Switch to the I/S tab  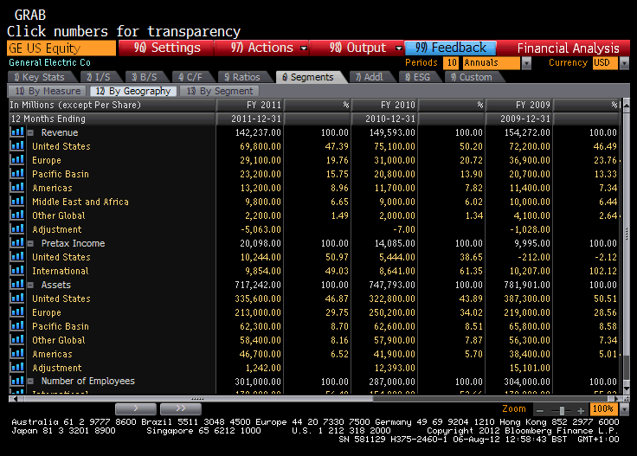(100, 77)
